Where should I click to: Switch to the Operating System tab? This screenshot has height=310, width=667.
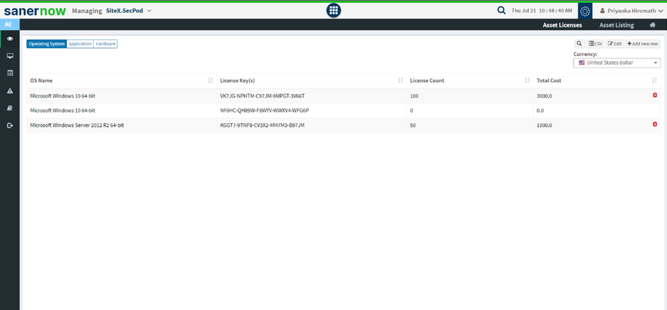coord(47,44)
